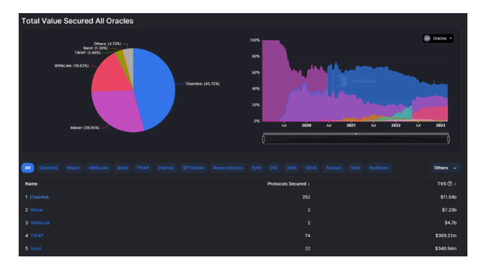Click the $4.7b TVS value
Image resolution: width=478 pixels, height=267 pixels.
tap(451, 223)
